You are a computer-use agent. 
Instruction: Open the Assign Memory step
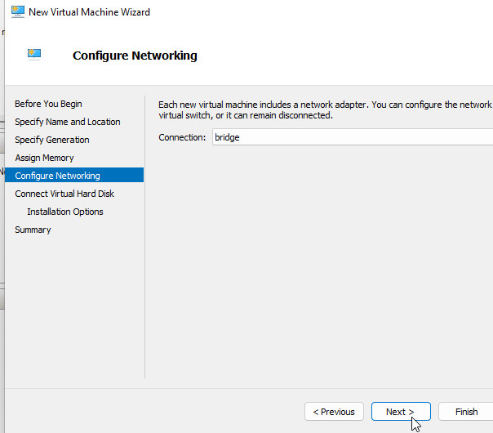[44, 158]
